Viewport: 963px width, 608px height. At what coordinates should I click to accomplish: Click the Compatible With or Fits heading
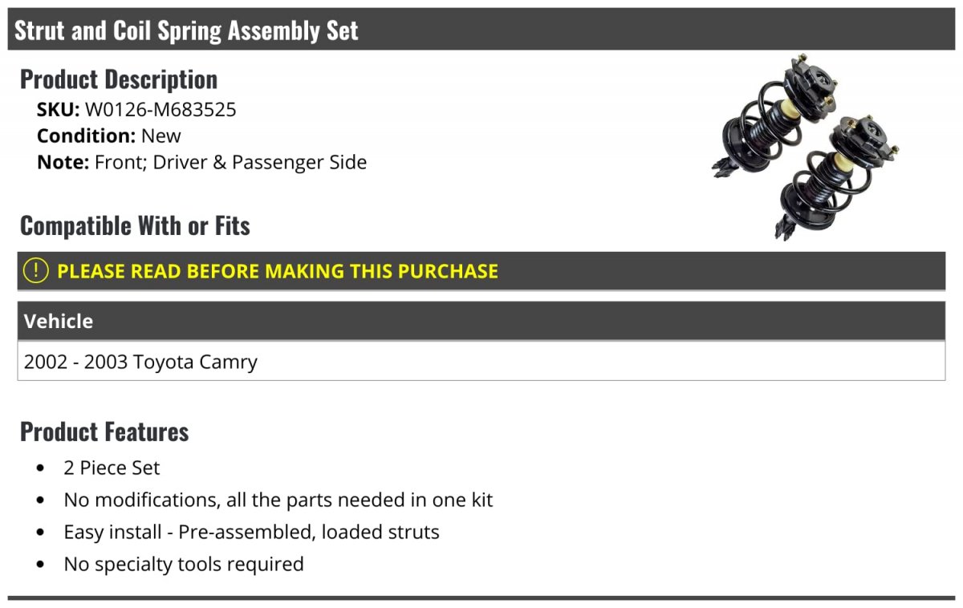pyautogui.click(x=135, y=226)
